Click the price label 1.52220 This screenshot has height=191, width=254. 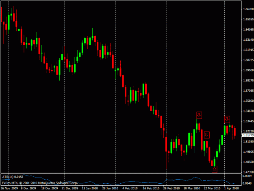tap(248, 131)
